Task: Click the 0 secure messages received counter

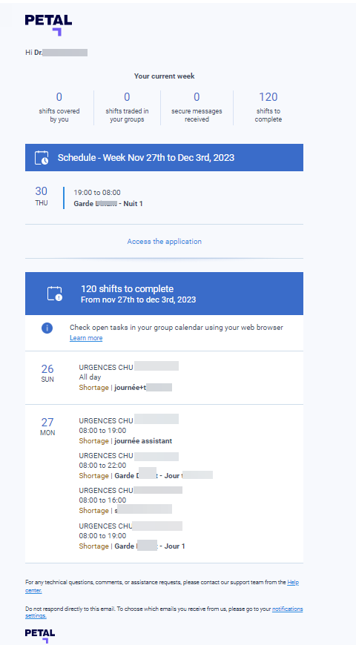Action: [197, 107]
